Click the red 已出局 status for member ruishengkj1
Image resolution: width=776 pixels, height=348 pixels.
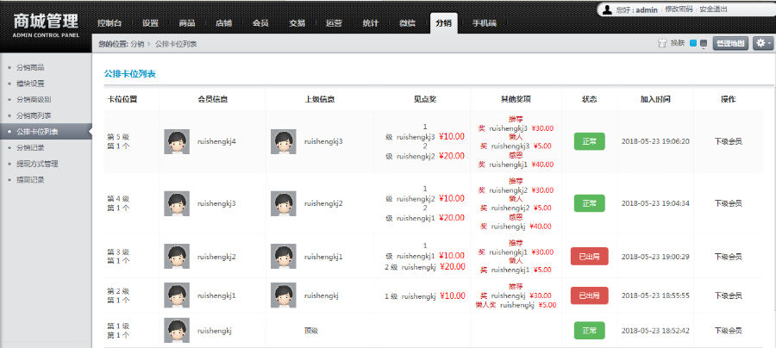coord(590,295)
